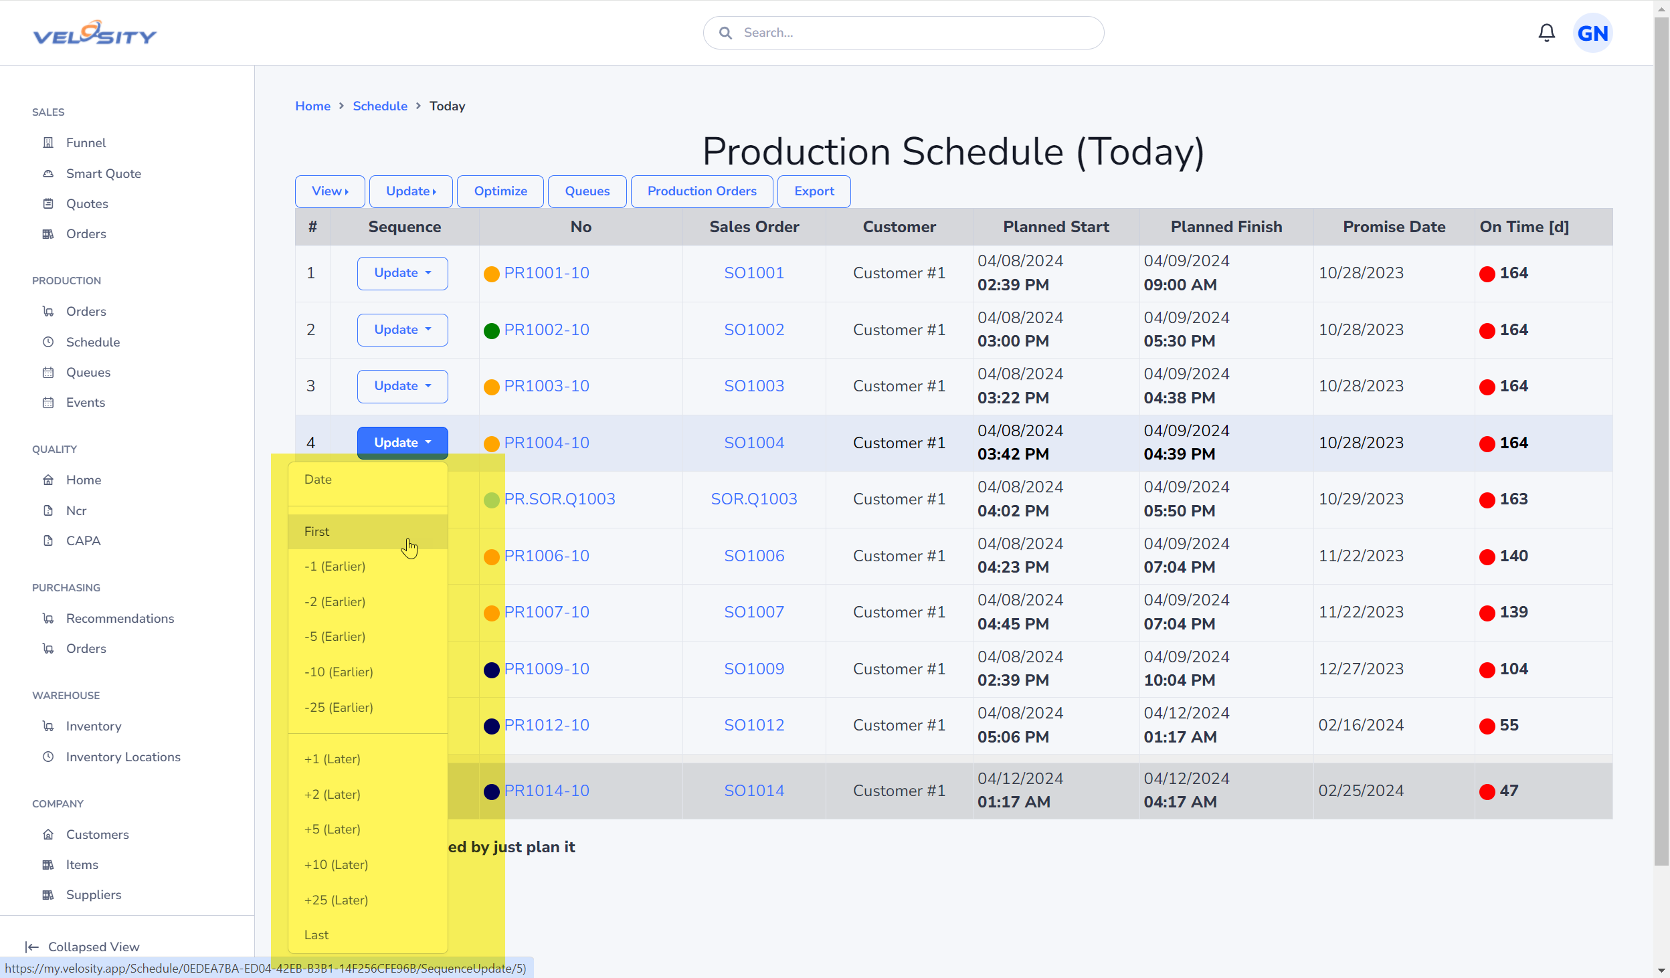The height and width of the screenshot is (978, 1670).
Task: Click the navy status dot for PR1009-10
Action: click(x=492, y=670)
